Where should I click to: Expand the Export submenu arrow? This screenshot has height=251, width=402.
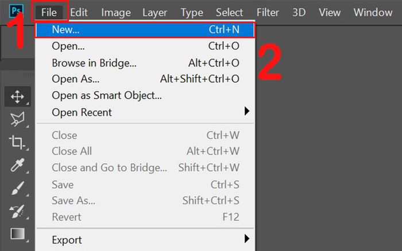click(x=246, y=238)
